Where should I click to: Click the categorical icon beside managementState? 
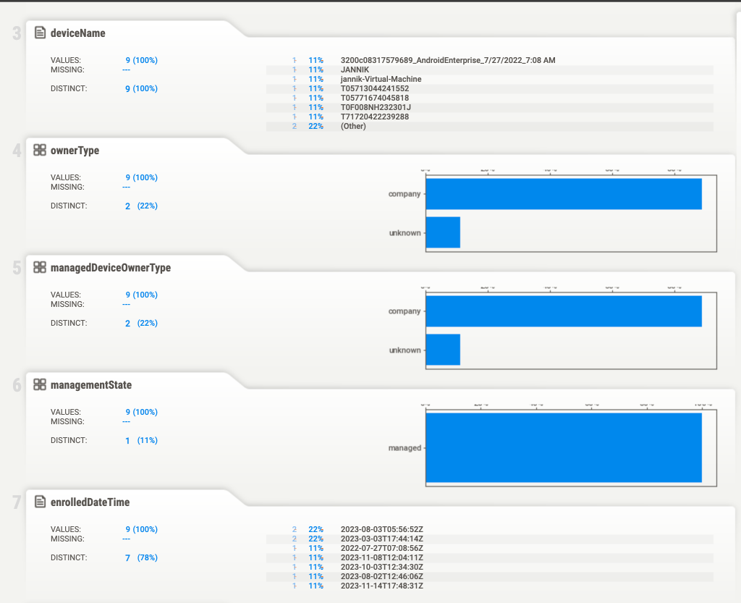pyautogui.click(x=41, y=384)
